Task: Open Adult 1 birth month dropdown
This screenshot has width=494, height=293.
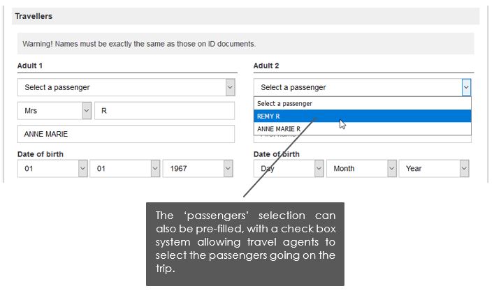Action: coord(124,168)
